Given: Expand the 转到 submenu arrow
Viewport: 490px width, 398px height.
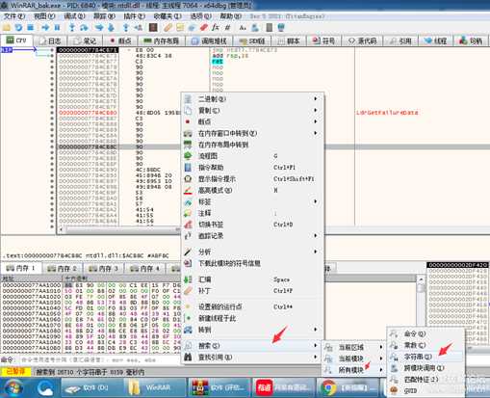Looking at the screenshot, I should (x=316, y=330).
